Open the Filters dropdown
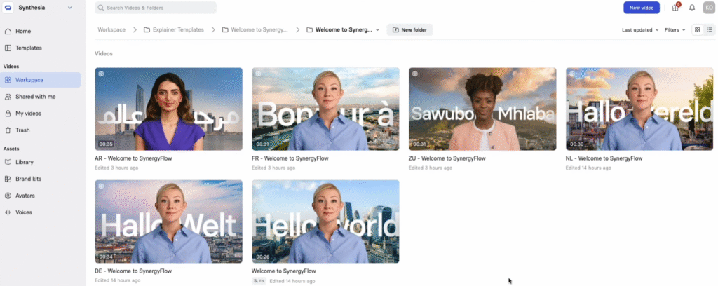 coord(675,29)
